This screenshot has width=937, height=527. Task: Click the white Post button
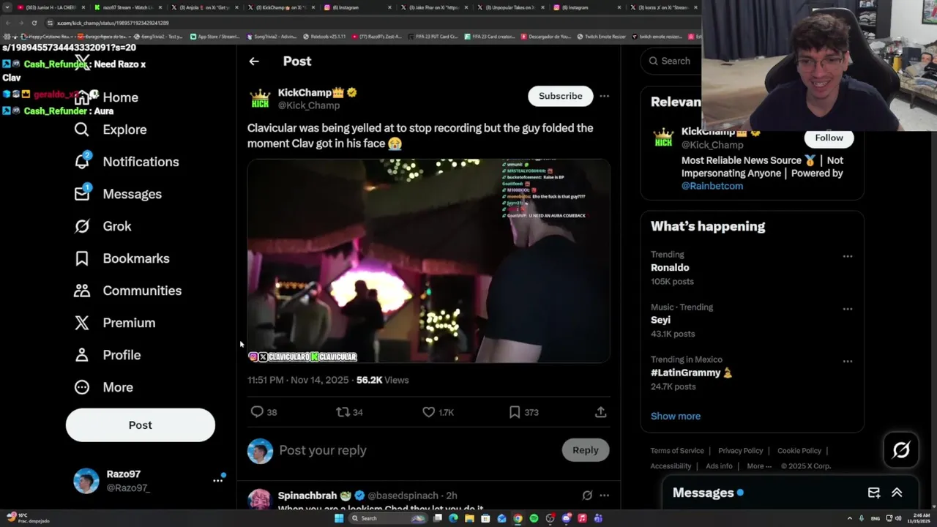coord(141,425)
